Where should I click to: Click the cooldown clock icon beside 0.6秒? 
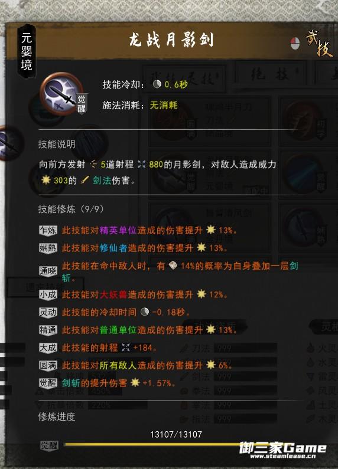point(157,84)
